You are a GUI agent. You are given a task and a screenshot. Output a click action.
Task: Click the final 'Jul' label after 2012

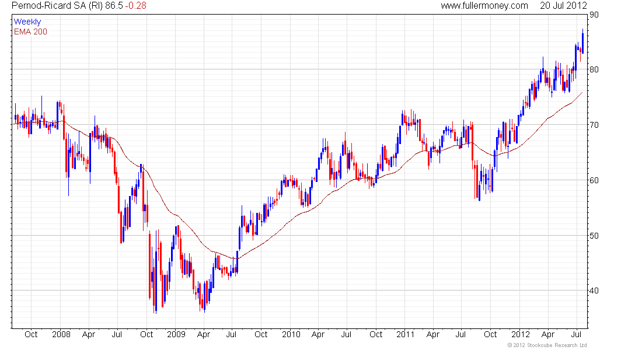[x=576, y=334]
